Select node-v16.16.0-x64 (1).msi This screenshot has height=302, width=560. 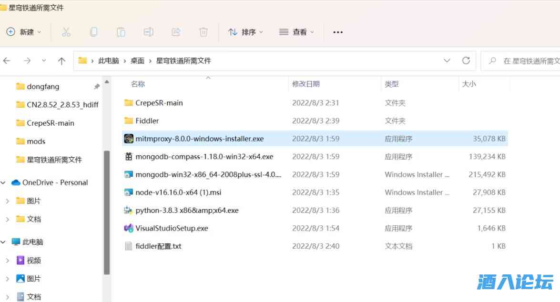click(x=315, y=192)
